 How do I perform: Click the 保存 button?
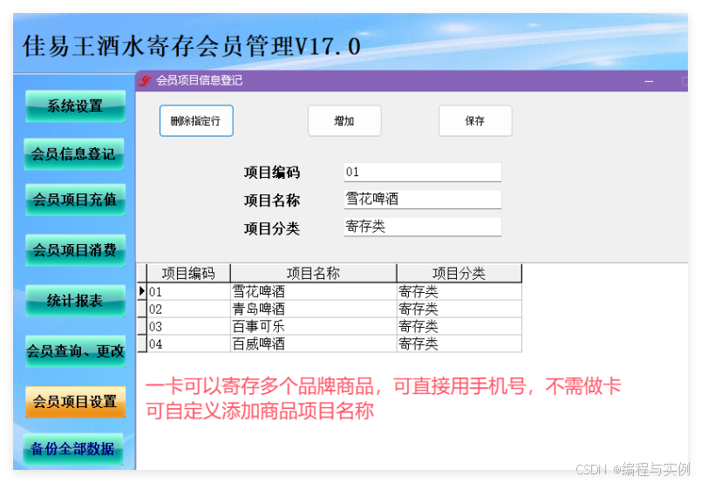click(475, 120)
